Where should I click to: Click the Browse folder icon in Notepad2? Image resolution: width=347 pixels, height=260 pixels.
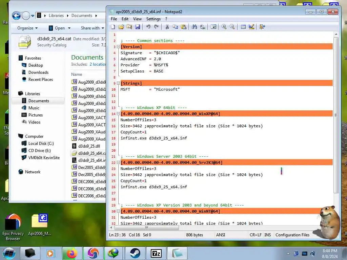click(129, 27)
